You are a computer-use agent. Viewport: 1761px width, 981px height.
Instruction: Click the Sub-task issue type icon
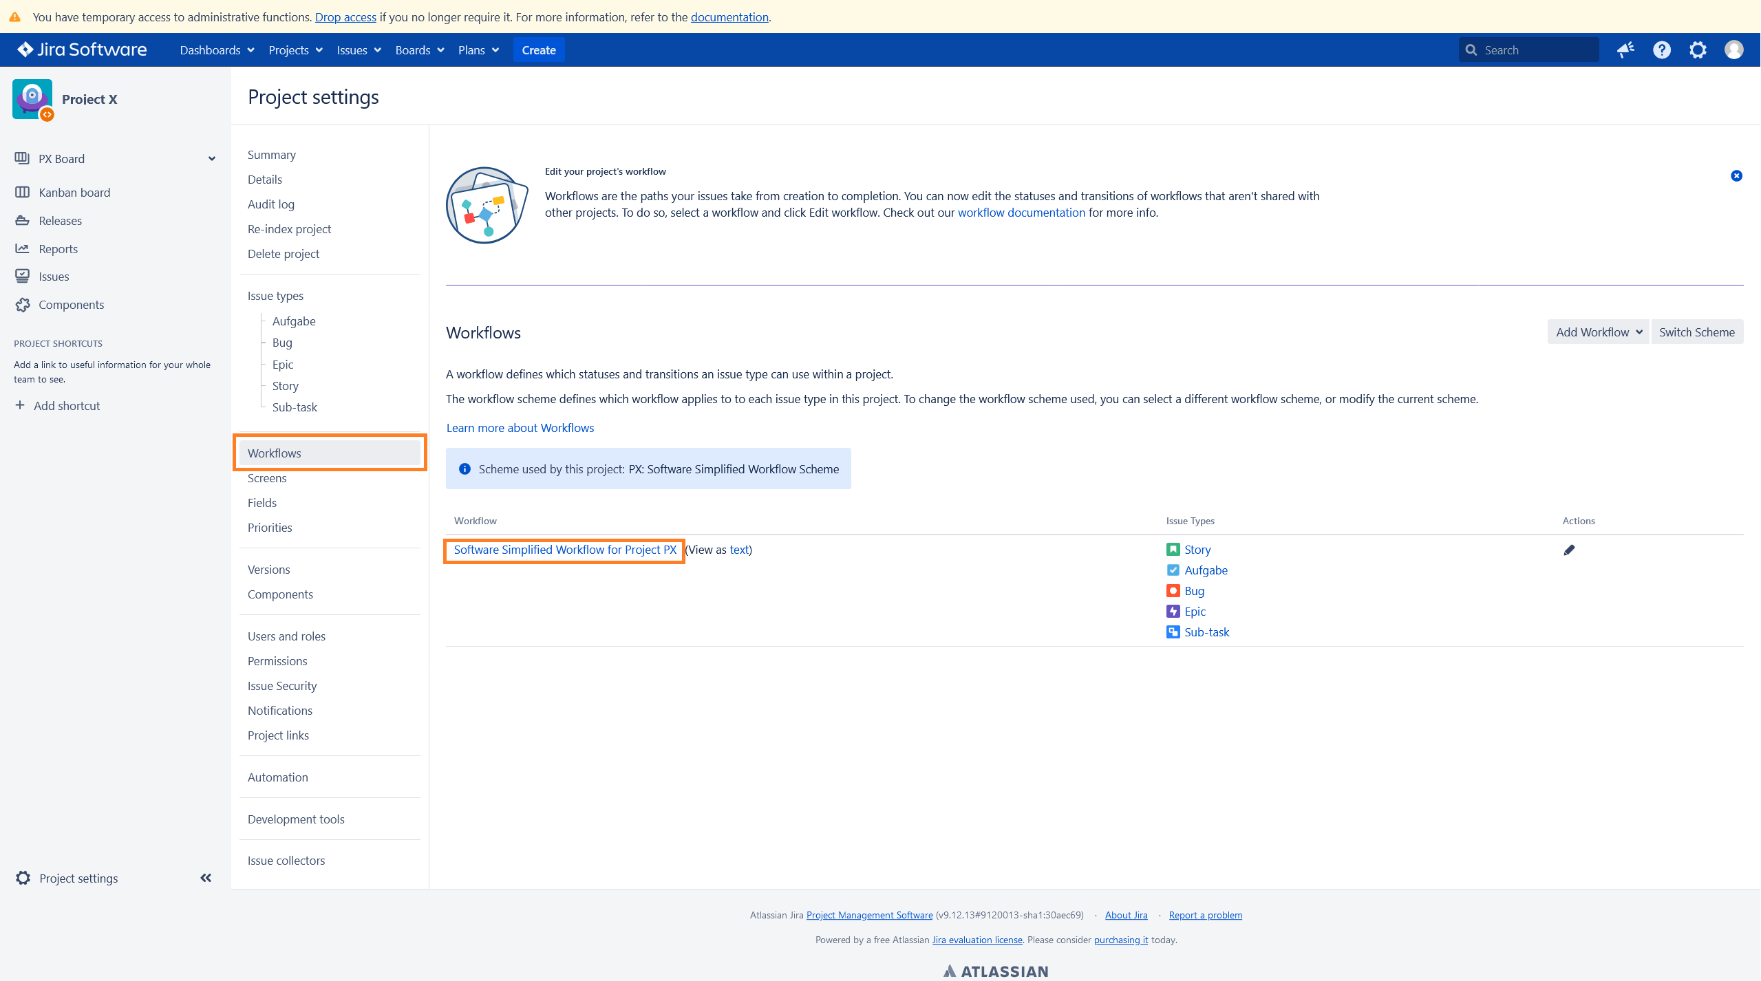point(1173,632)
